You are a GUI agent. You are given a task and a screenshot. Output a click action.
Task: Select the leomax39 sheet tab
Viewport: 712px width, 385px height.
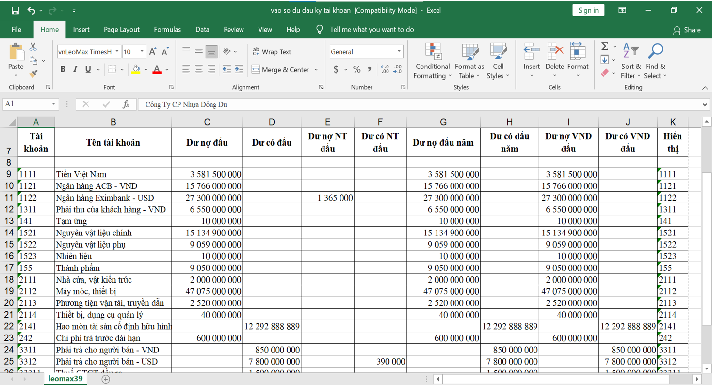(65, 379)
